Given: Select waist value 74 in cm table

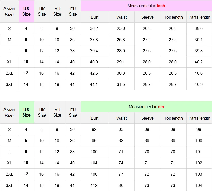Looking at the screenshot, I should tap(121, 163).
